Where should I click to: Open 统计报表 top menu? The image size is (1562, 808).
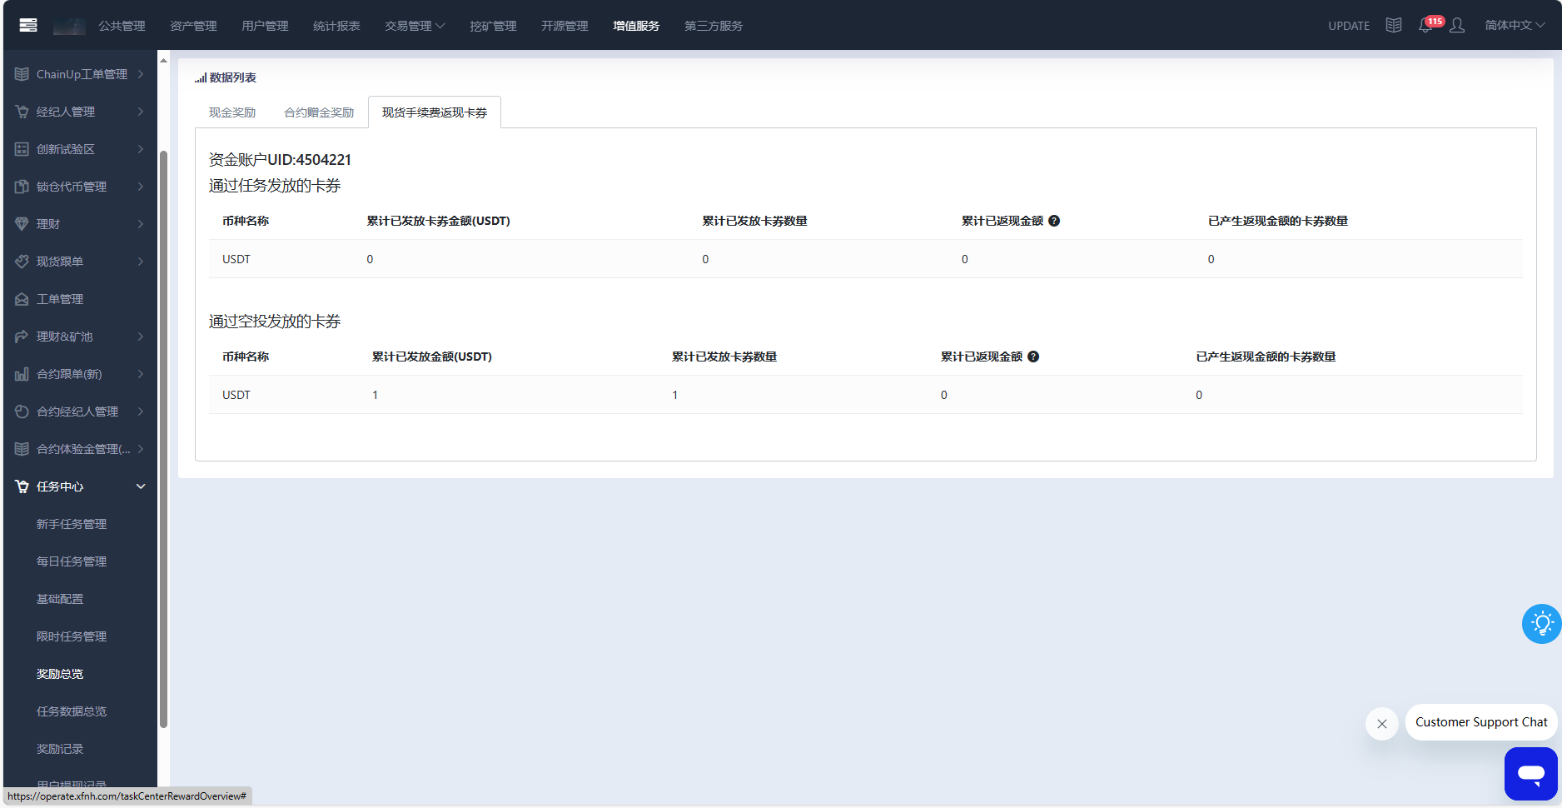pyautogui.click(x=336, y=26)
